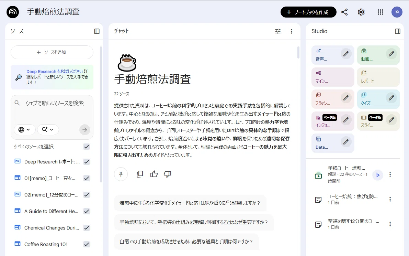Viewport: 409px width, 256px height.
Task: Edit クイズ options with pencil icon
Action: coord(391,98)
